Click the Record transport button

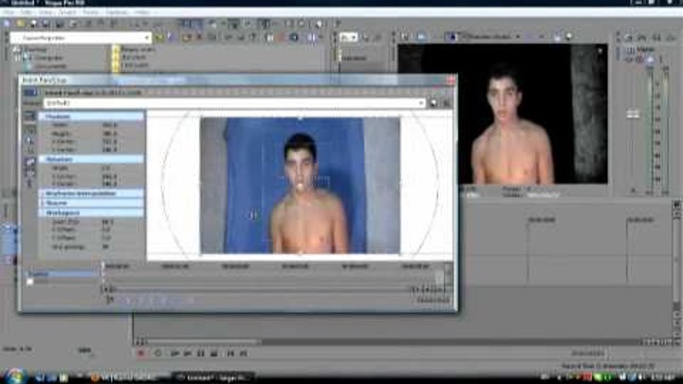click(x=140, y=354)
